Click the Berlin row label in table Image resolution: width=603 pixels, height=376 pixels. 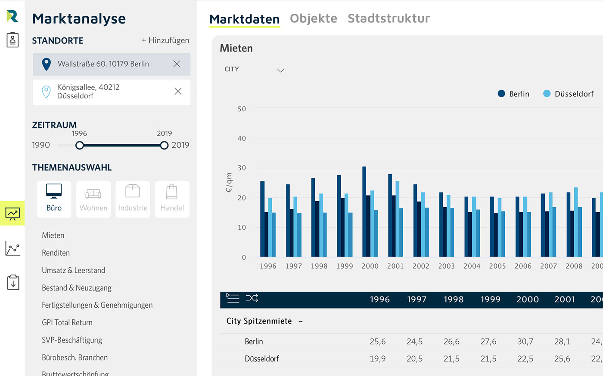[254, 342]
